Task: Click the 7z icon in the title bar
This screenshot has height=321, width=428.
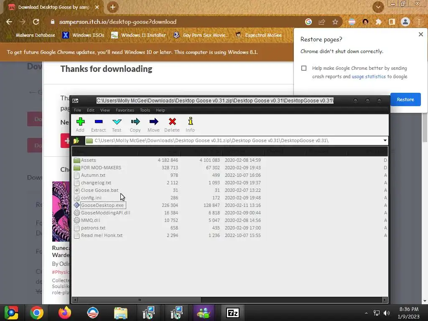Action: click(x=75, y=101)
